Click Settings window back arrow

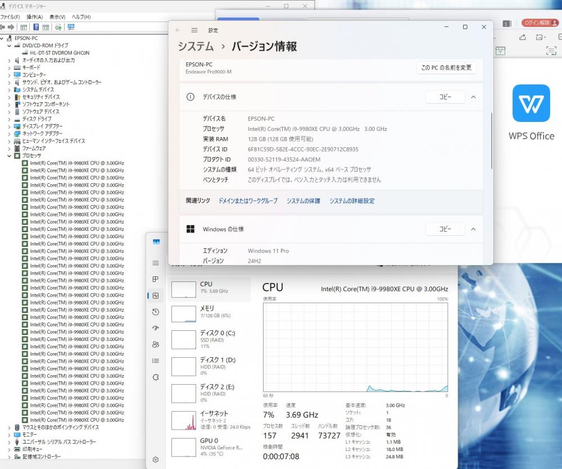178,30
